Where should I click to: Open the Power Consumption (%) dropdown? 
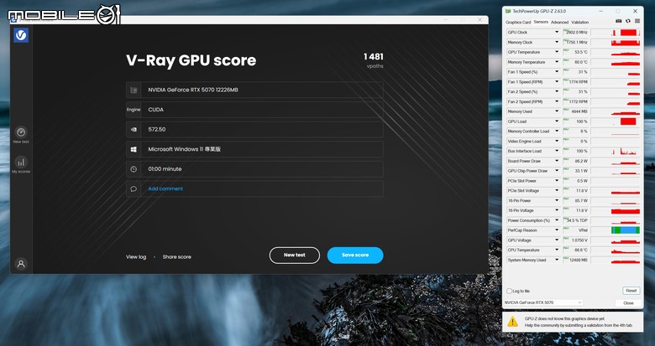pos(557,220)
